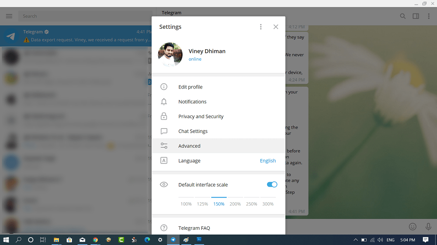Close the Settings dialog

pyautogui.click(x=276, y=27)
